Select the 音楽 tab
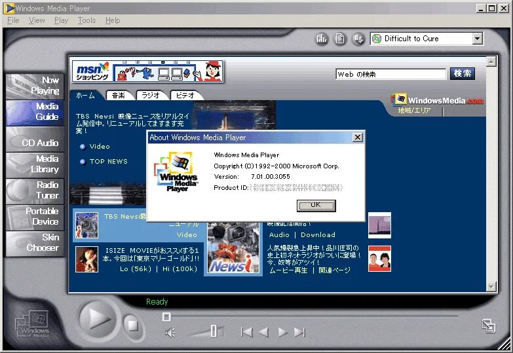 point(119,95)
